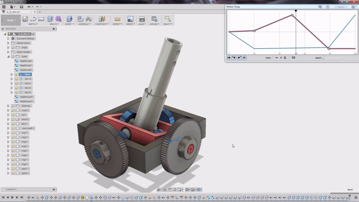Toggle visibility bulb for Rev9 joint
359x202 pixels.
(16, 74)
